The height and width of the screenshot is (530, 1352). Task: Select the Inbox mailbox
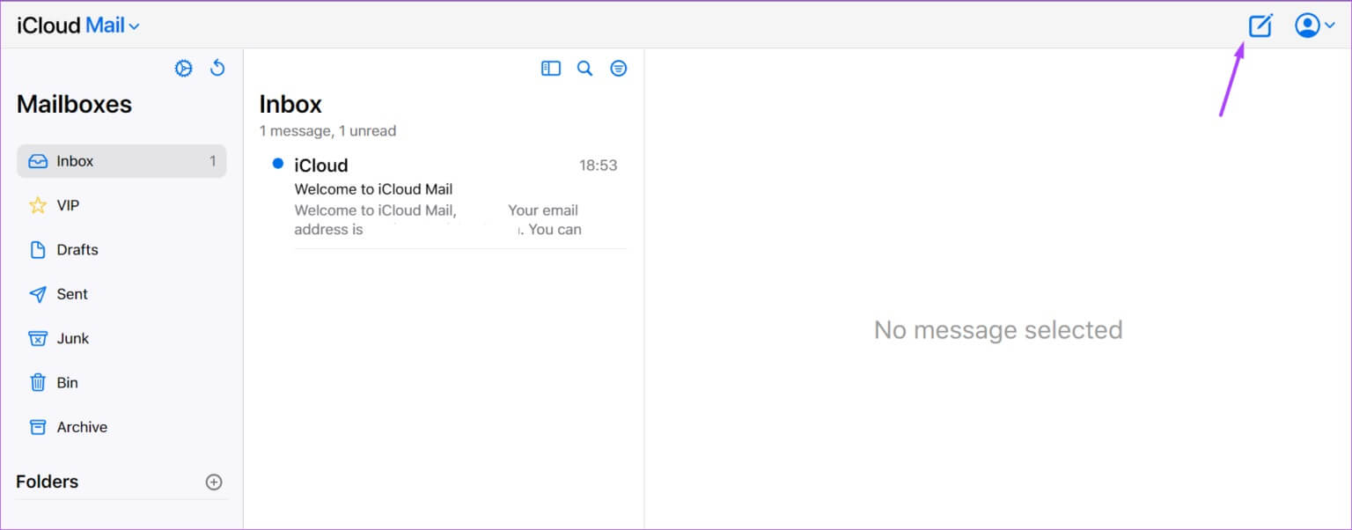tap(121, 161)
